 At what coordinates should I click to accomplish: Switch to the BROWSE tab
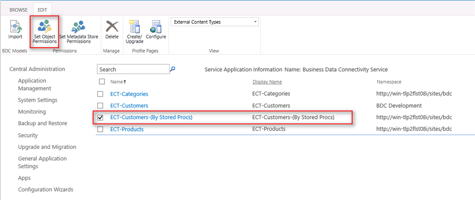pos(19,9)
